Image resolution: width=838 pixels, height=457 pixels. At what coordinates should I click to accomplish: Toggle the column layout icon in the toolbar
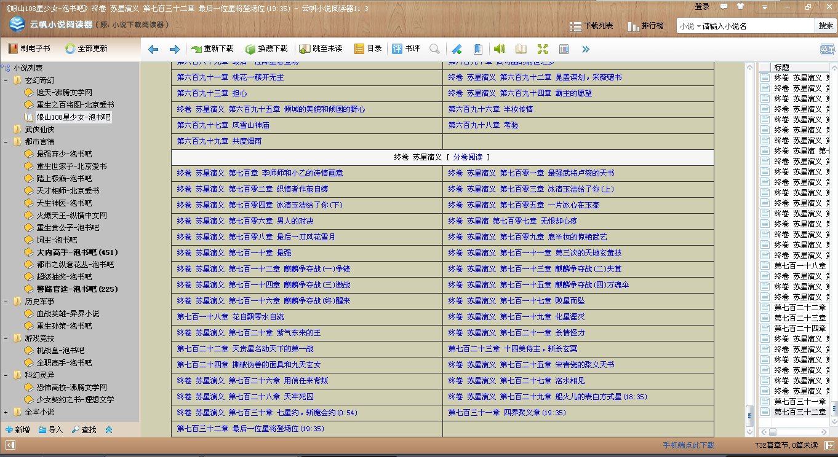coord(564,49)
